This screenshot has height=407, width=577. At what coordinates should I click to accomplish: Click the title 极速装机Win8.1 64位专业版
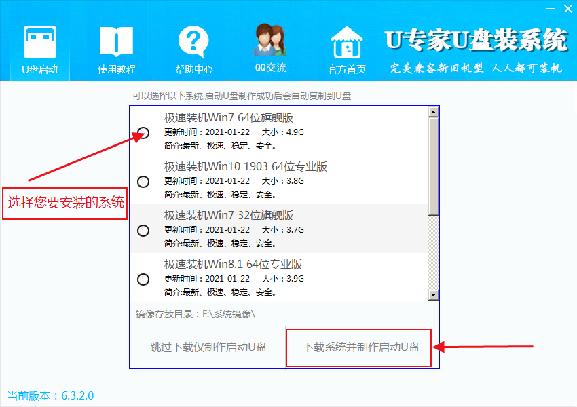(x=233, y=265)
